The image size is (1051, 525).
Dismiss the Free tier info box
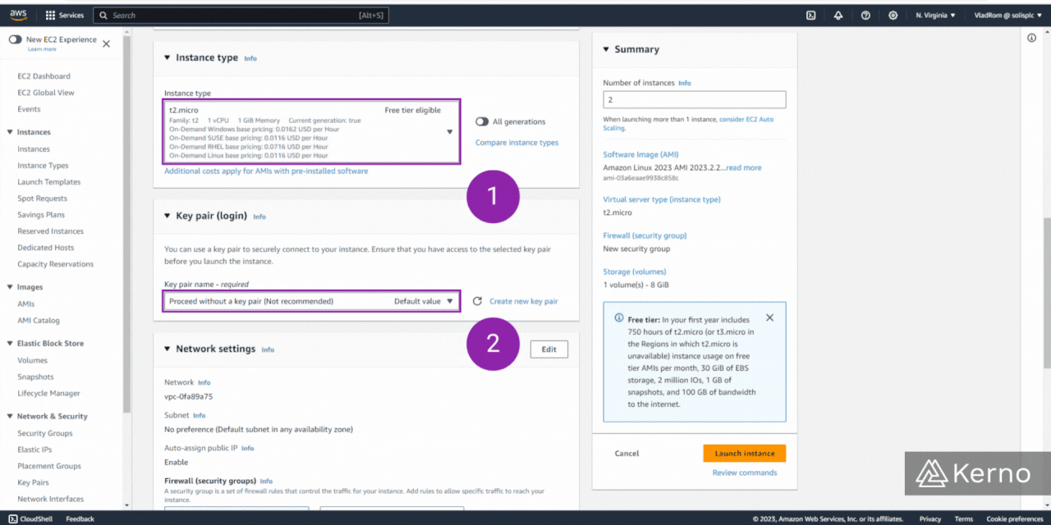coord(769,317)
